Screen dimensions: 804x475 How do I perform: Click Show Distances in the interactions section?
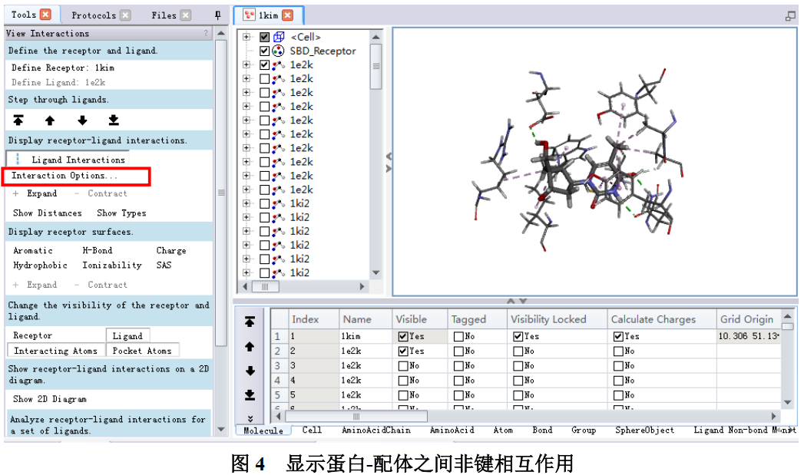click(x=47, y=213)
